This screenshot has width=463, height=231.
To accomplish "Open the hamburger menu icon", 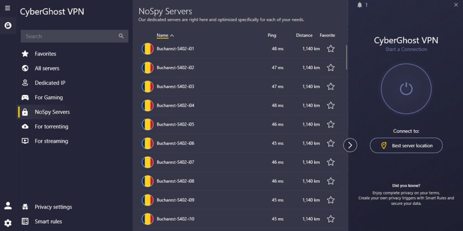I will tap(8, 8).
